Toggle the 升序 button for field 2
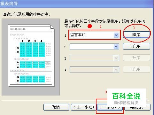The width and height of the screenshot is (154, 115). (136, 46)
